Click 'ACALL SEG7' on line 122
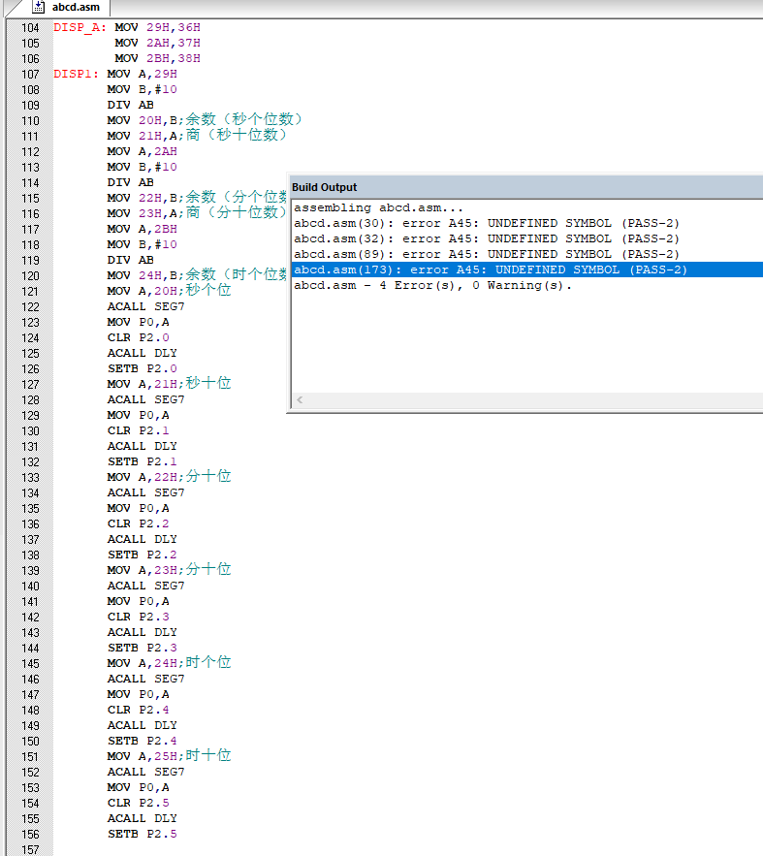 [x=145, y=306]
